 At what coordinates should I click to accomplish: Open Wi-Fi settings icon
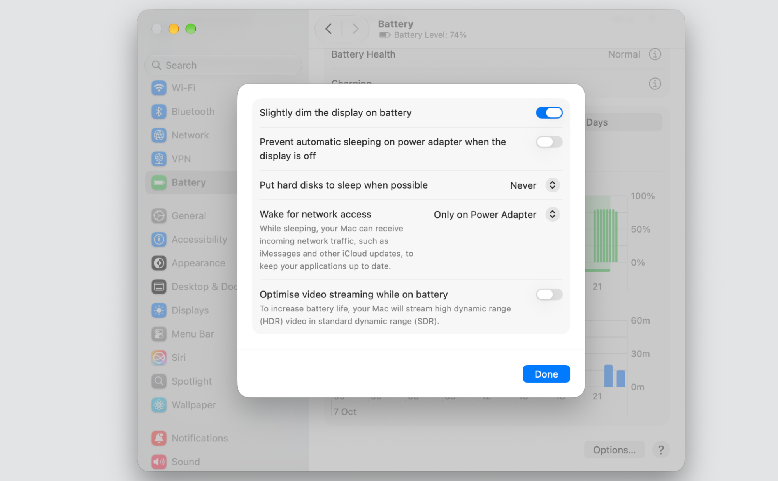159,88
